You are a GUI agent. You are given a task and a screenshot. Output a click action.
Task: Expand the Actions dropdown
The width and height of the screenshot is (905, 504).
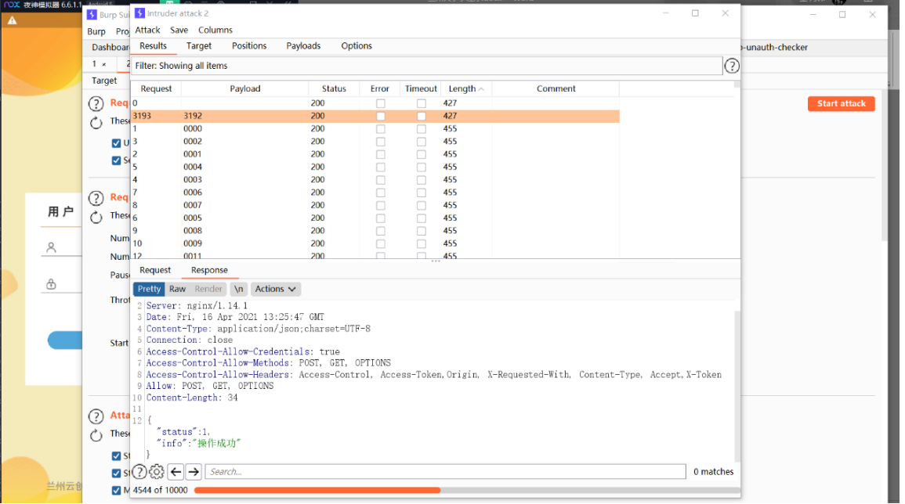[x=275, y=289]
